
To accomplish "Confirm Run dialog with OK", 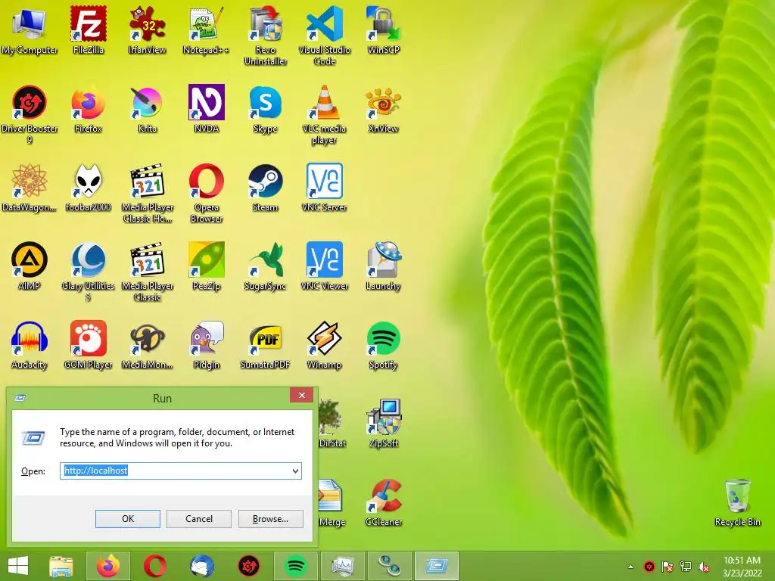I will pos(127,519).
